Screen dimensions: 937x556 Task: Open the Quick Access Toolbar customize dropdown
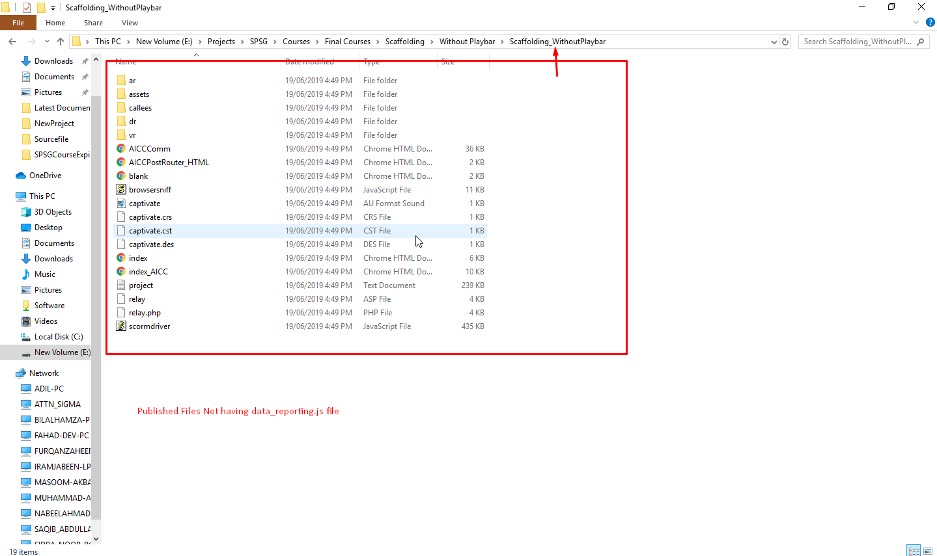click(53, 8)
